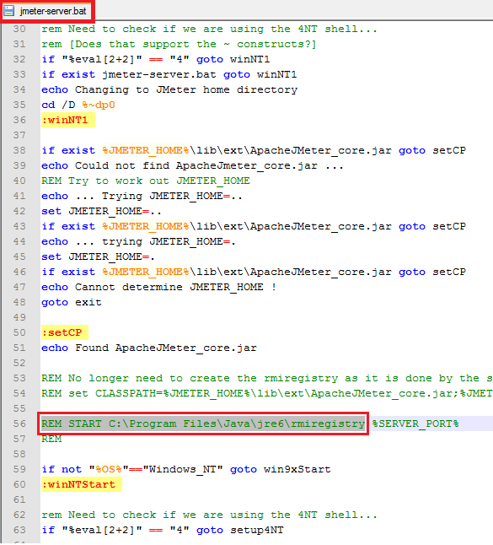The width and height of the screenshot is (493, 545).
Task: Click 'set JMETER_HOME=.' on line 45
Action: point(99,256)
